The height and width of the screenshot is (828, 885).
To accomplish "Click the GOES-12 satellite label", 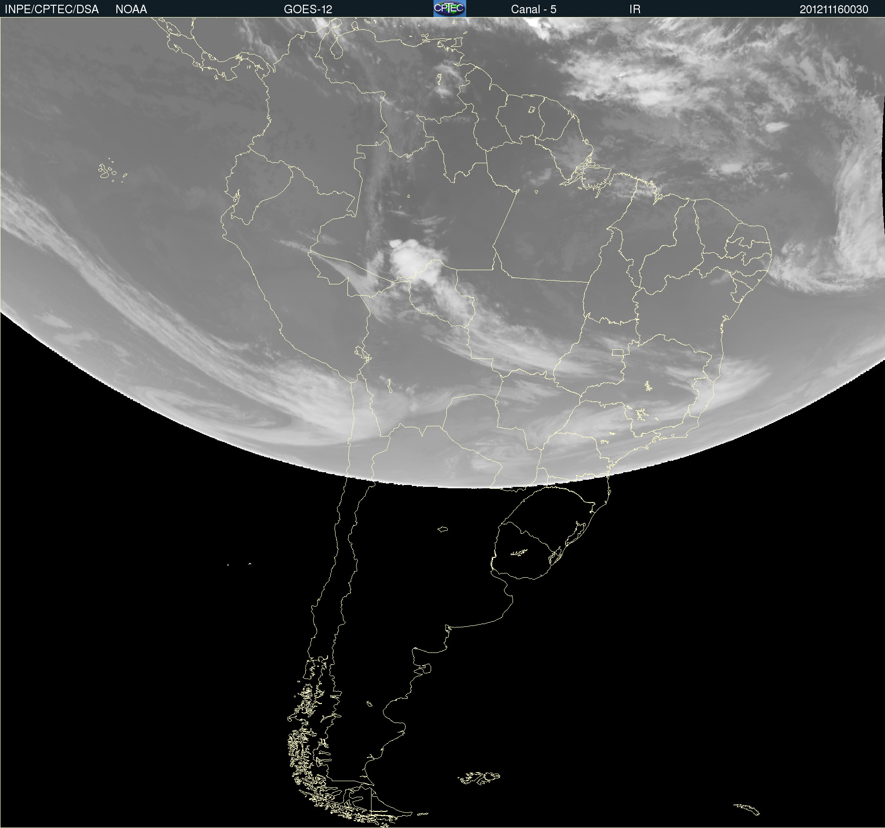I will point(308,9).
